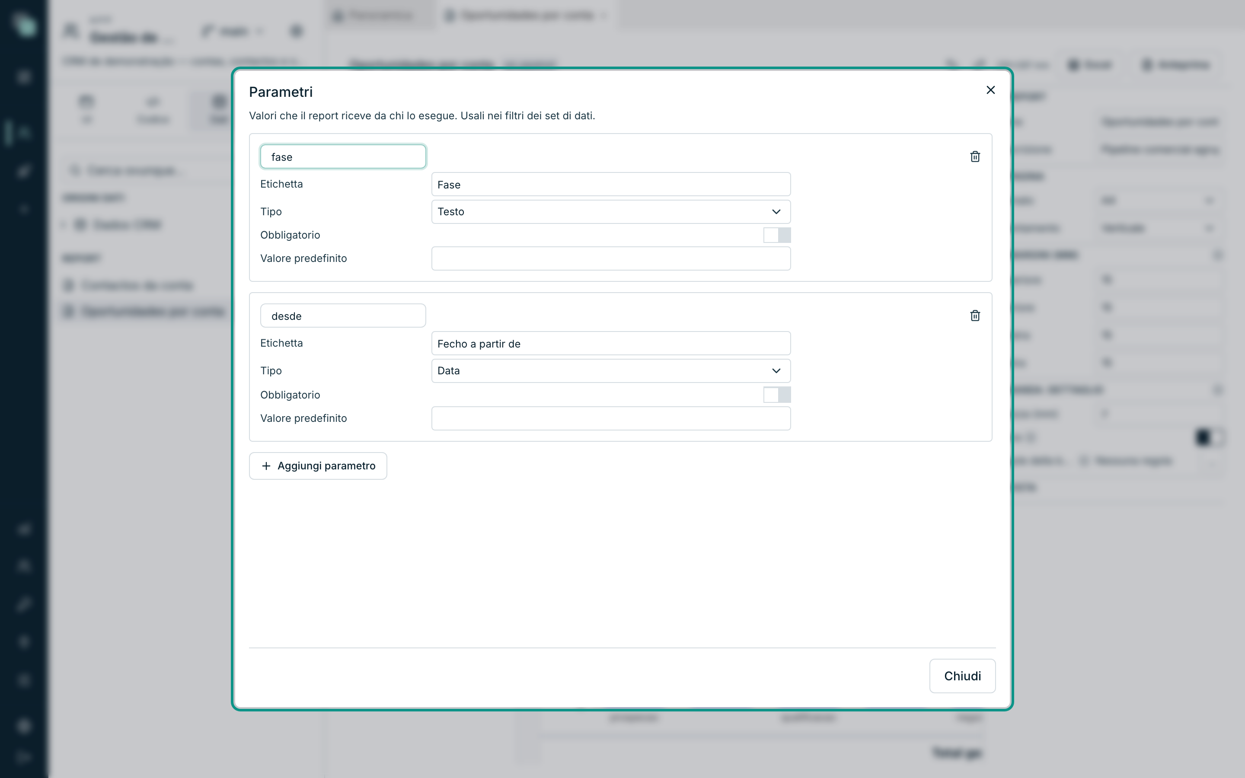The image size is (1245, 778).
Task: Open the Tipo dropdown showing Testo
Action: pos(611,211)
